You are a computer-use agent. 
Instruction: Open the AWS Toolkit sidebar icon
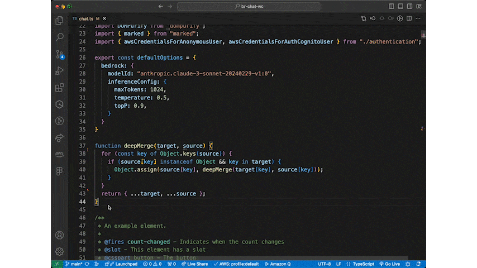coord(59,154)
